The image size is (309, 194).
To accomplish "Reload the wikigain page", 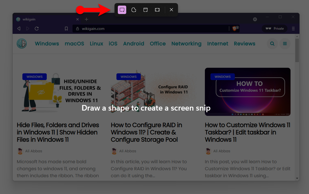I will click(x=37, y=29).
